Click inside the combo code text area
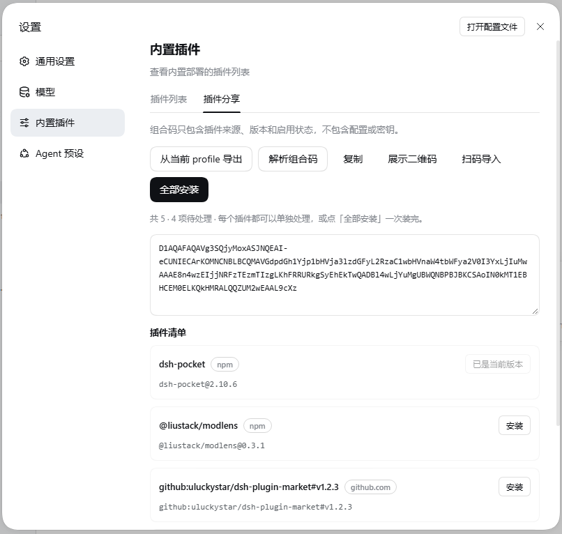 344,275
